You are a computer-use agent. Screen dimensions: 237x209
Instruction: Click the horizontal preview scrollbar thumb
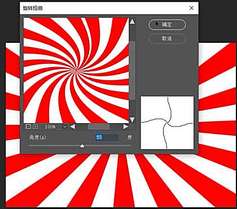click(99, 127)
